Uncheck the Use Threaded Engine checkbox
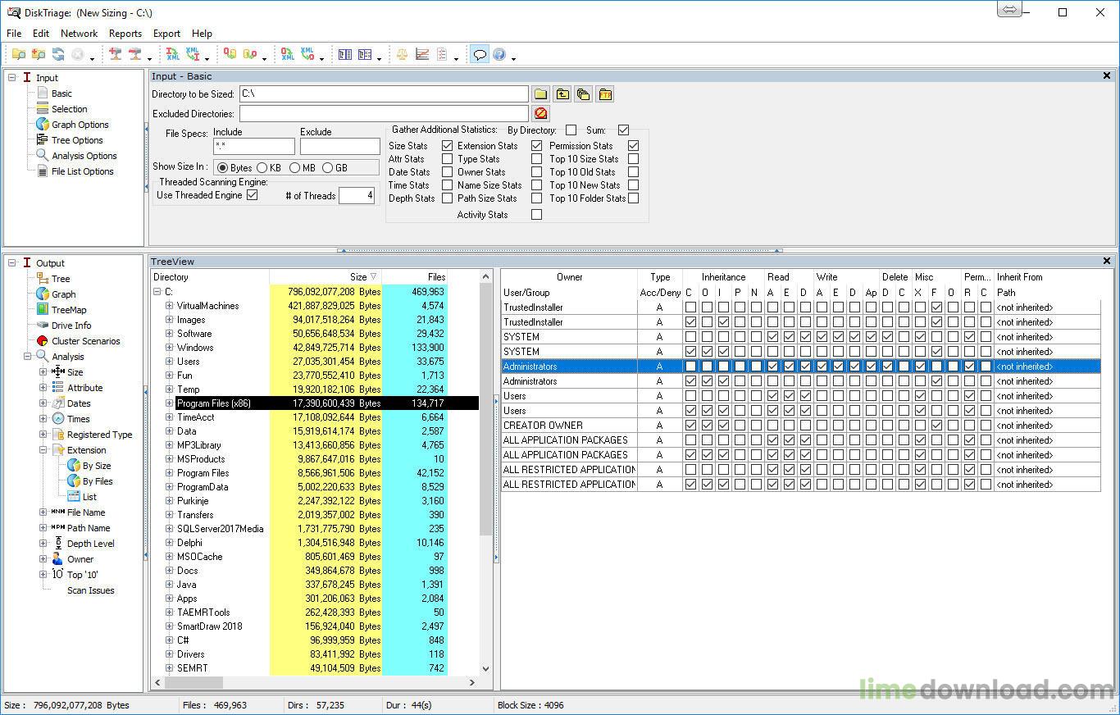 [253, 195]
